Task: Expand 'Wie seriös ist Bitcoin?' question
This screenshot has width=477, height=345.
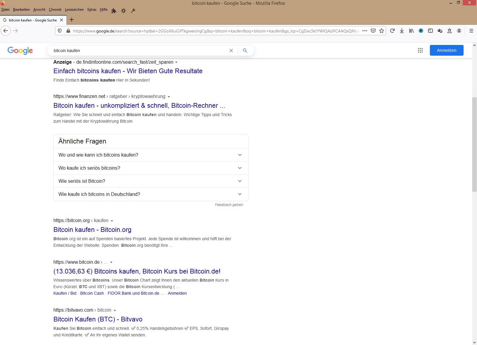Action: [151, 181]
